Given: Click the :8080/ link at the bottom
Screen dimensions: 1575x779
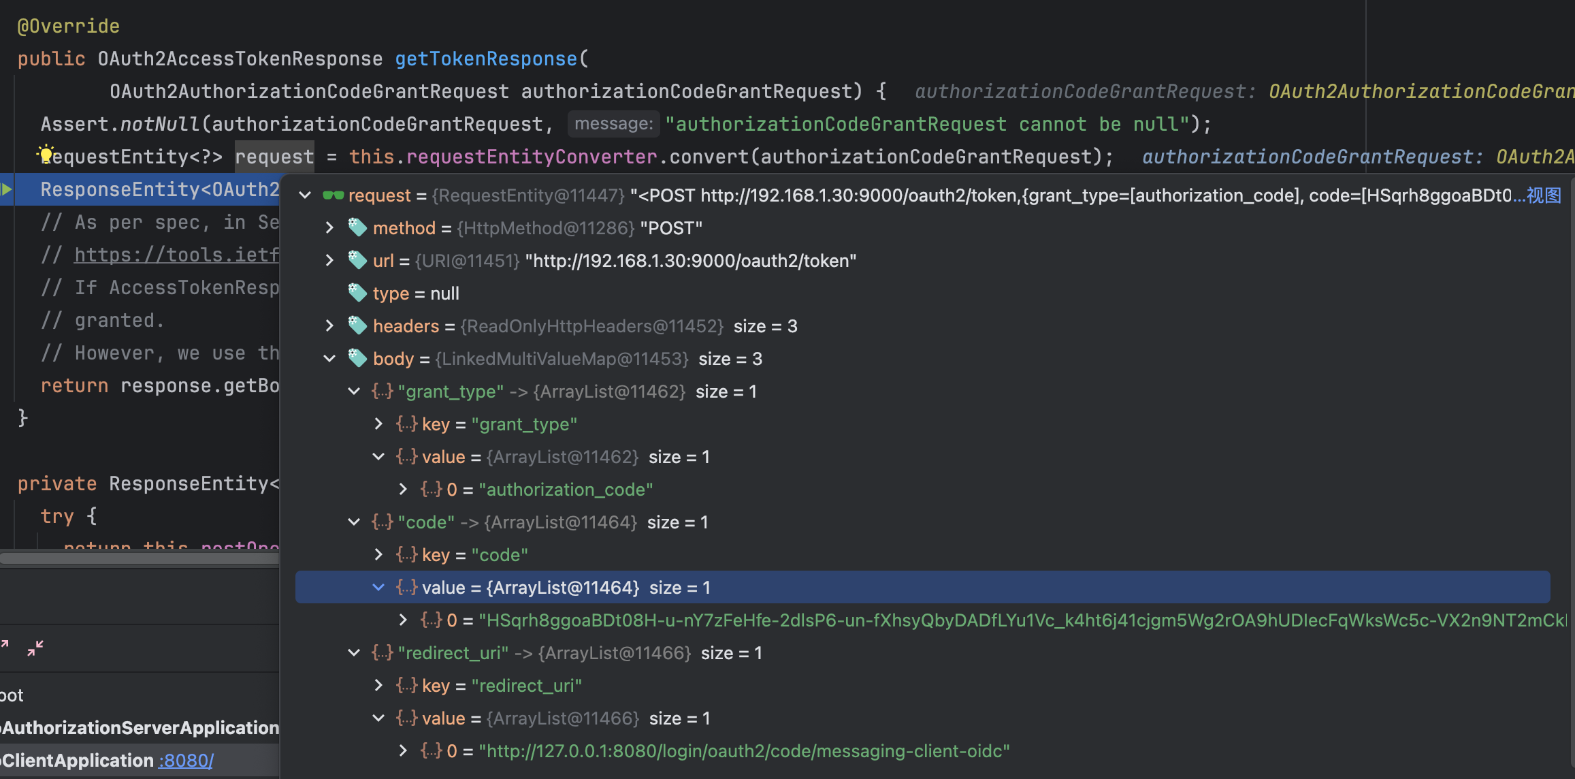Looking at the screenshot, I should (184, 761).
